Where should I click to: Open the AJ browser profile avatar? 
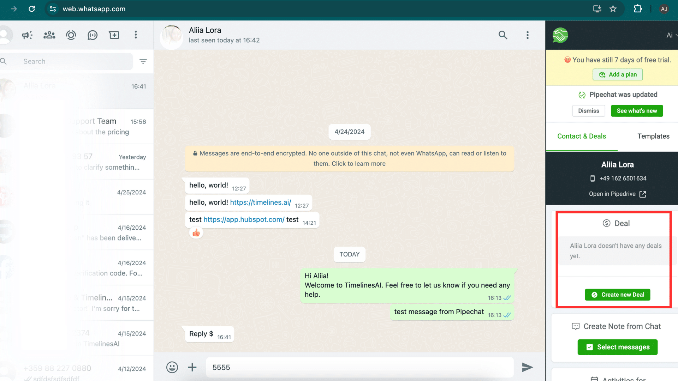pyautogui.click(x=664, y=9)
